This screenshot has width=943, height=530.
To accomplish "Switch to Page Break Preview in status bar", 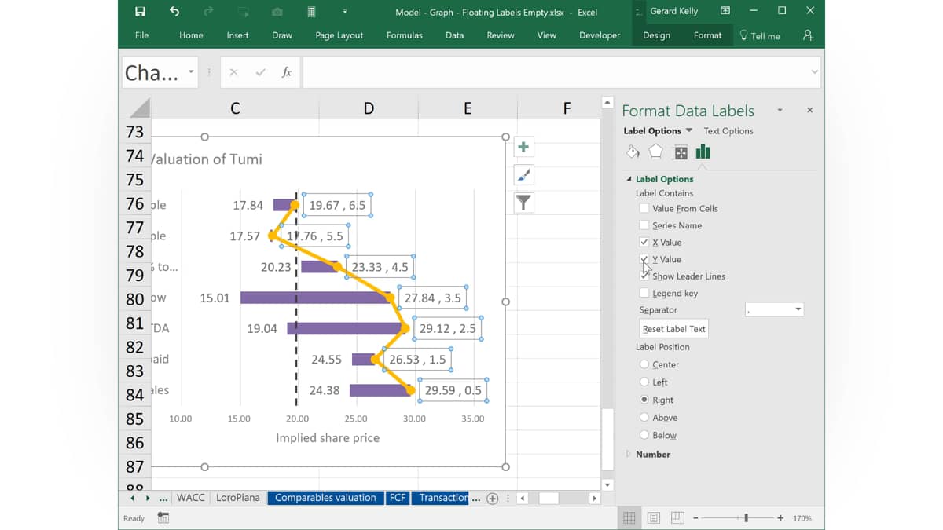I will (677, 518).
